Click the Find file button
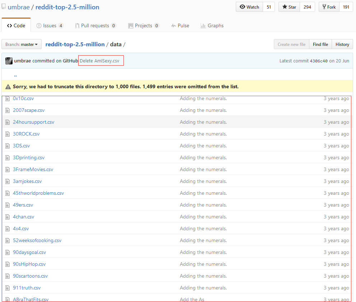Viewport: 356px width, 302px height. [320, 44]
